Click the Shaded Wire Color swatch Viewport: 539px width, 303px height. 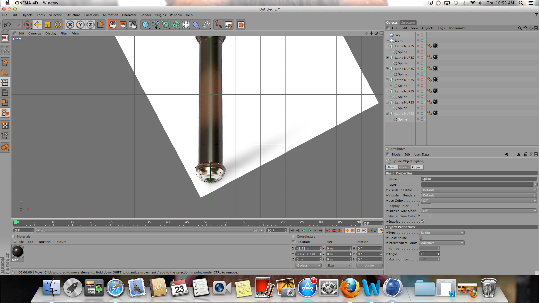(425, 216)
